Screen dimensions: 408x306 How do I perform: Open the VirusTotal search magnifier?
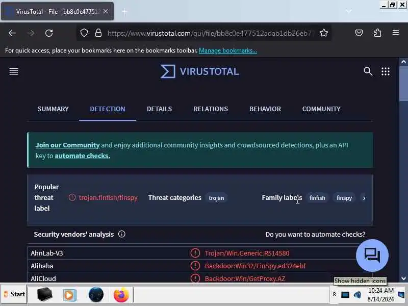coord(368,71)
